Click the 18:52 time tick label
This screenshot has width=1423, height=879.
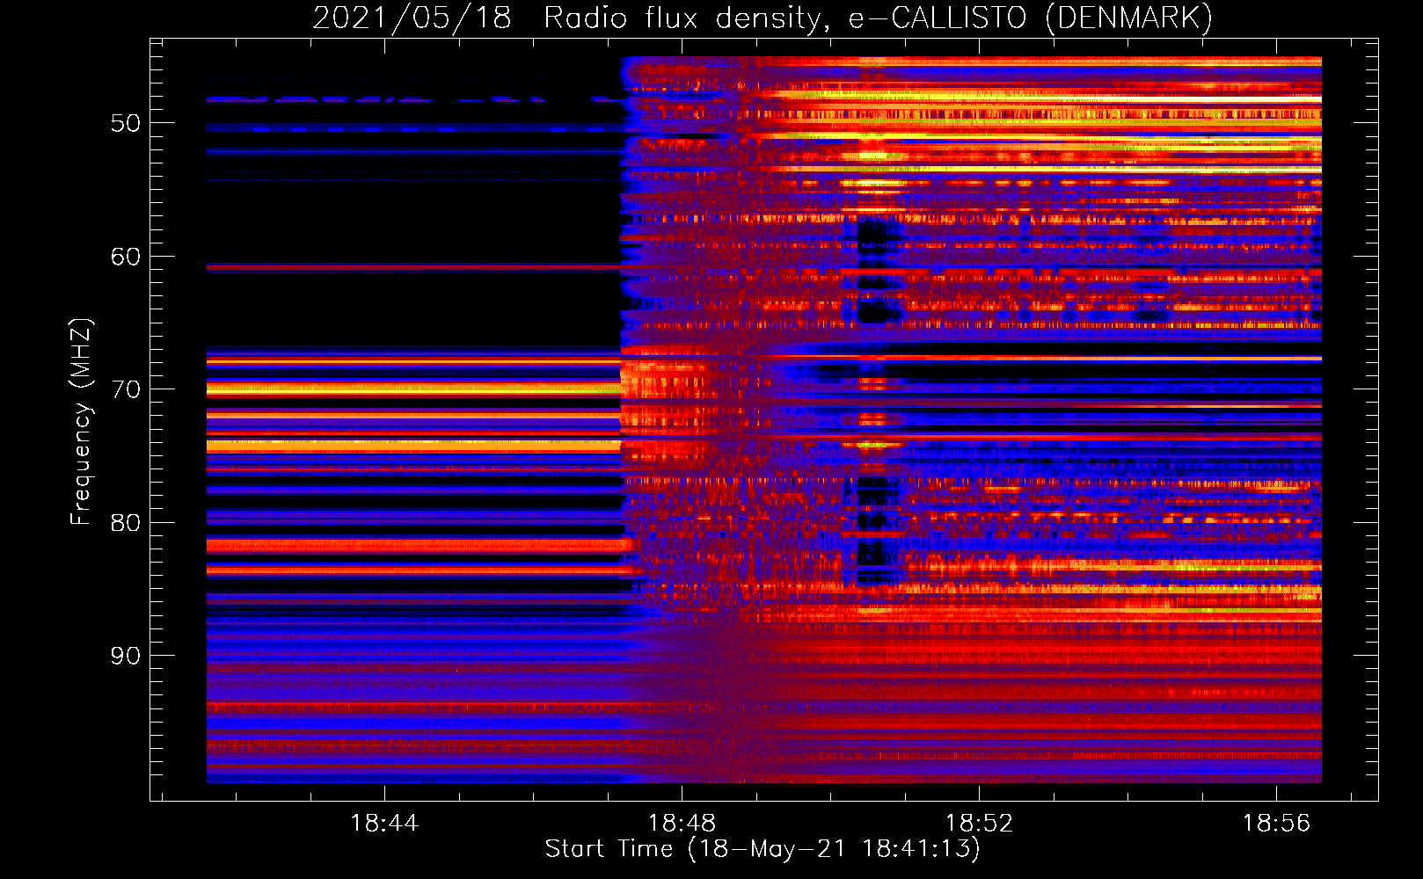click(x=979, y=824)
